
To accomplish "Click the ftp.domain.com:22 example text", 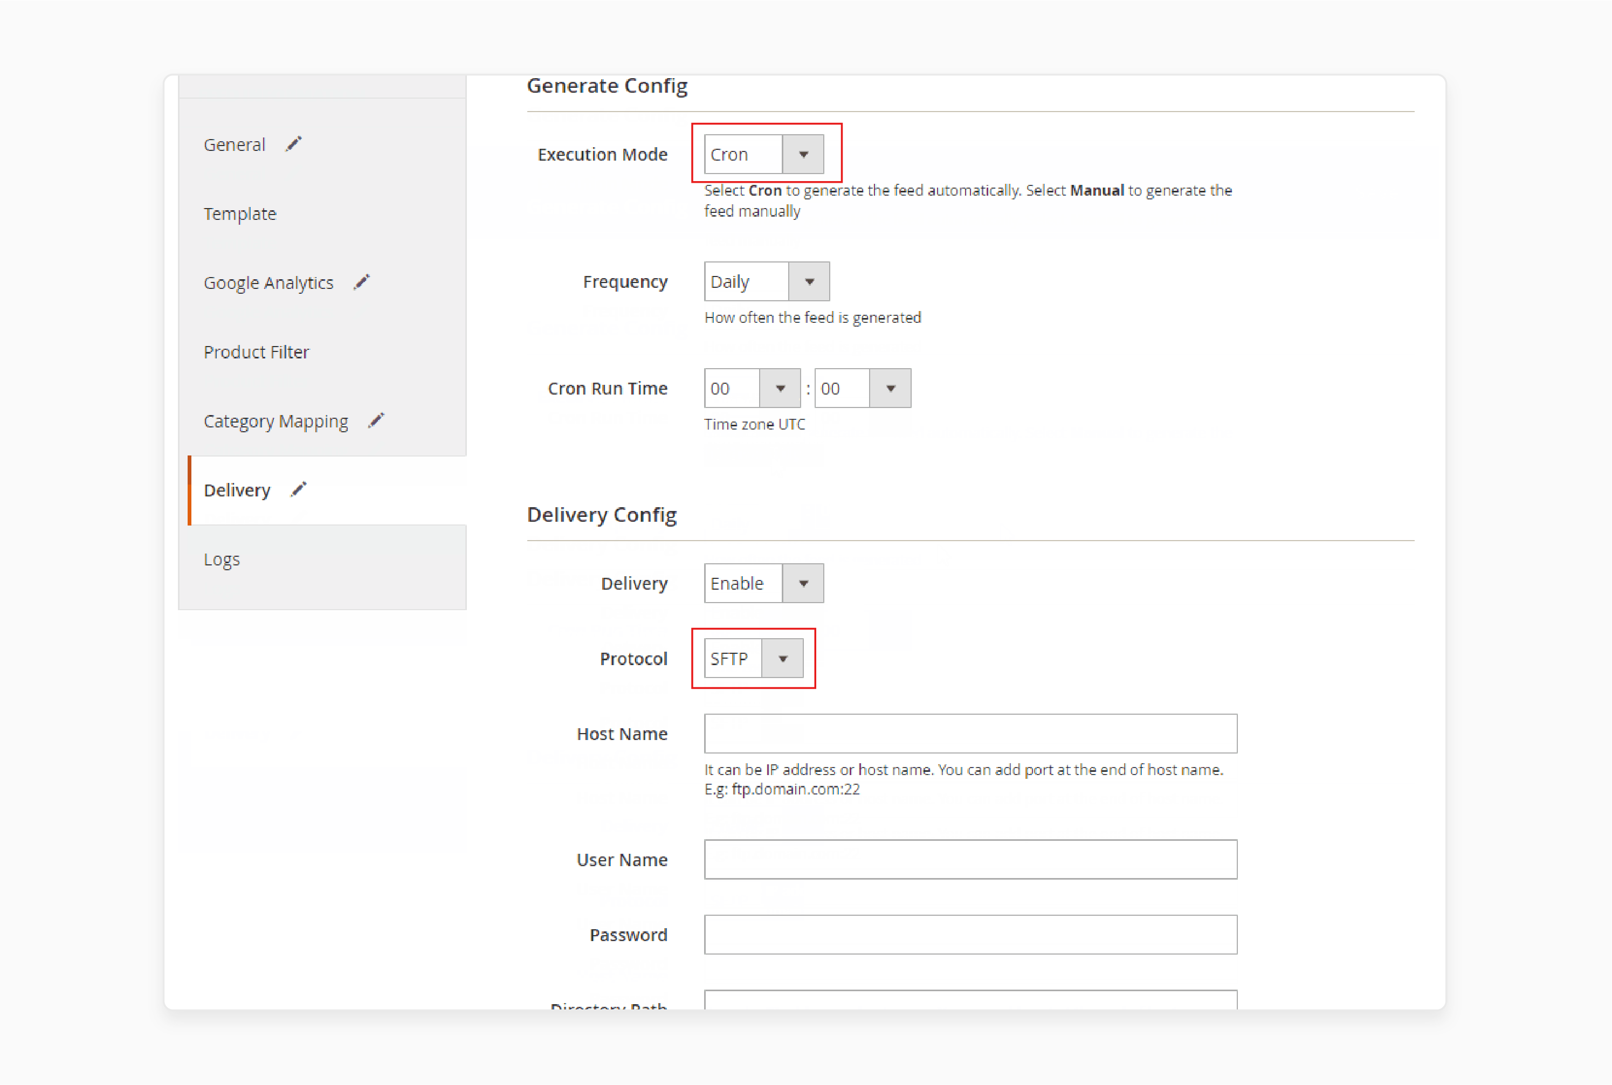I will pos(795,790).
